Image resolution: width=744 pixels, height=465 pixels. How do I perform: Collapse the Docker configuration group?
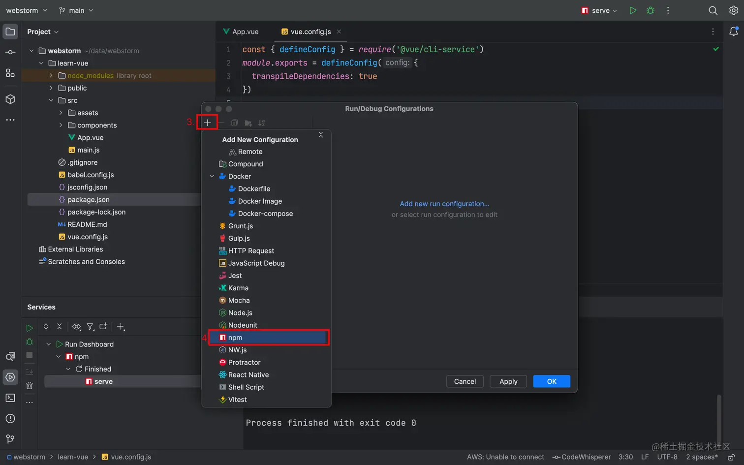tap(212, 176)
